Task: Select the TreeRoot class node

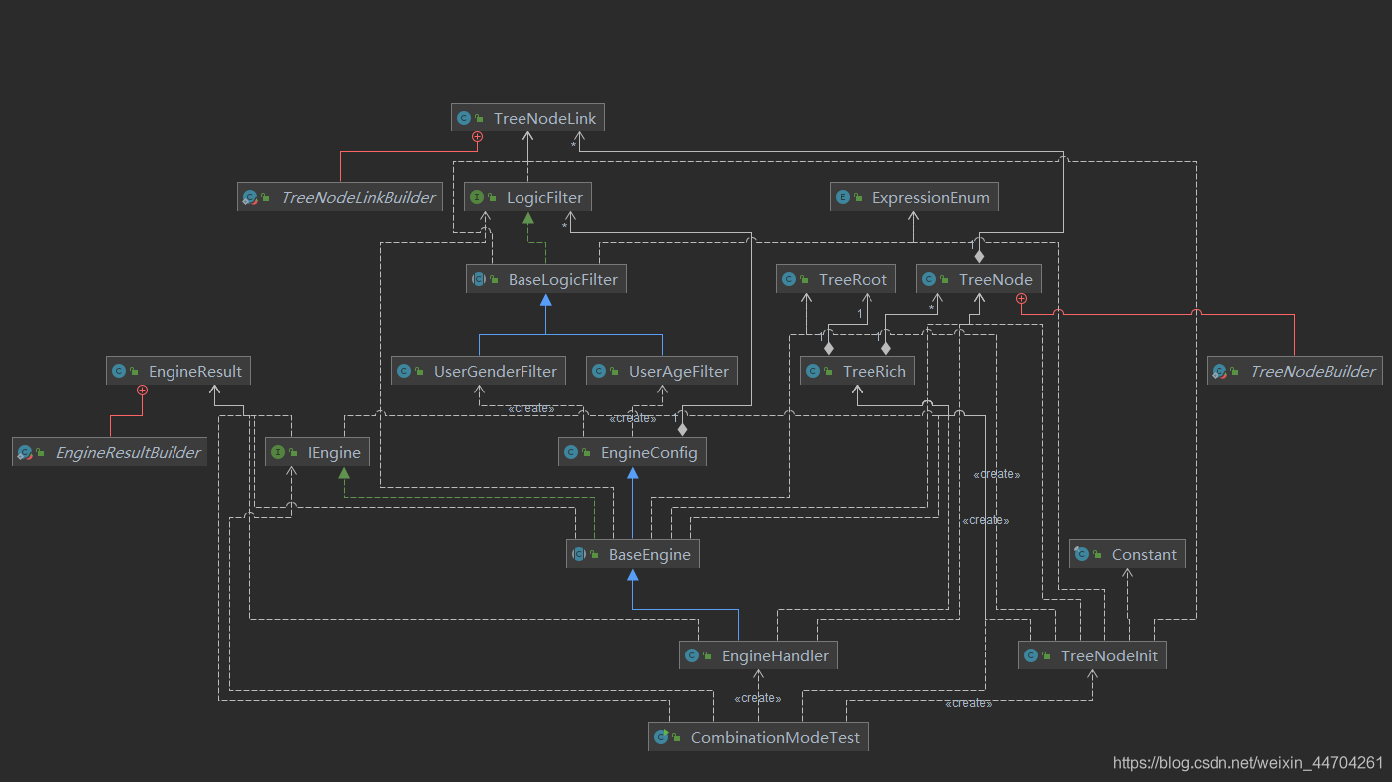Action: click(836, 279)
